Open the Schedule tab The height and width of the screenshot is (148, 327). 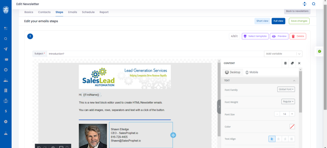(x=88, y=12)
